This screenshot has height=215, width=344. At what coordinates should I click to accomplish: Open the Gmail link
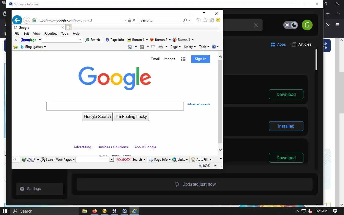click(155, 59)
